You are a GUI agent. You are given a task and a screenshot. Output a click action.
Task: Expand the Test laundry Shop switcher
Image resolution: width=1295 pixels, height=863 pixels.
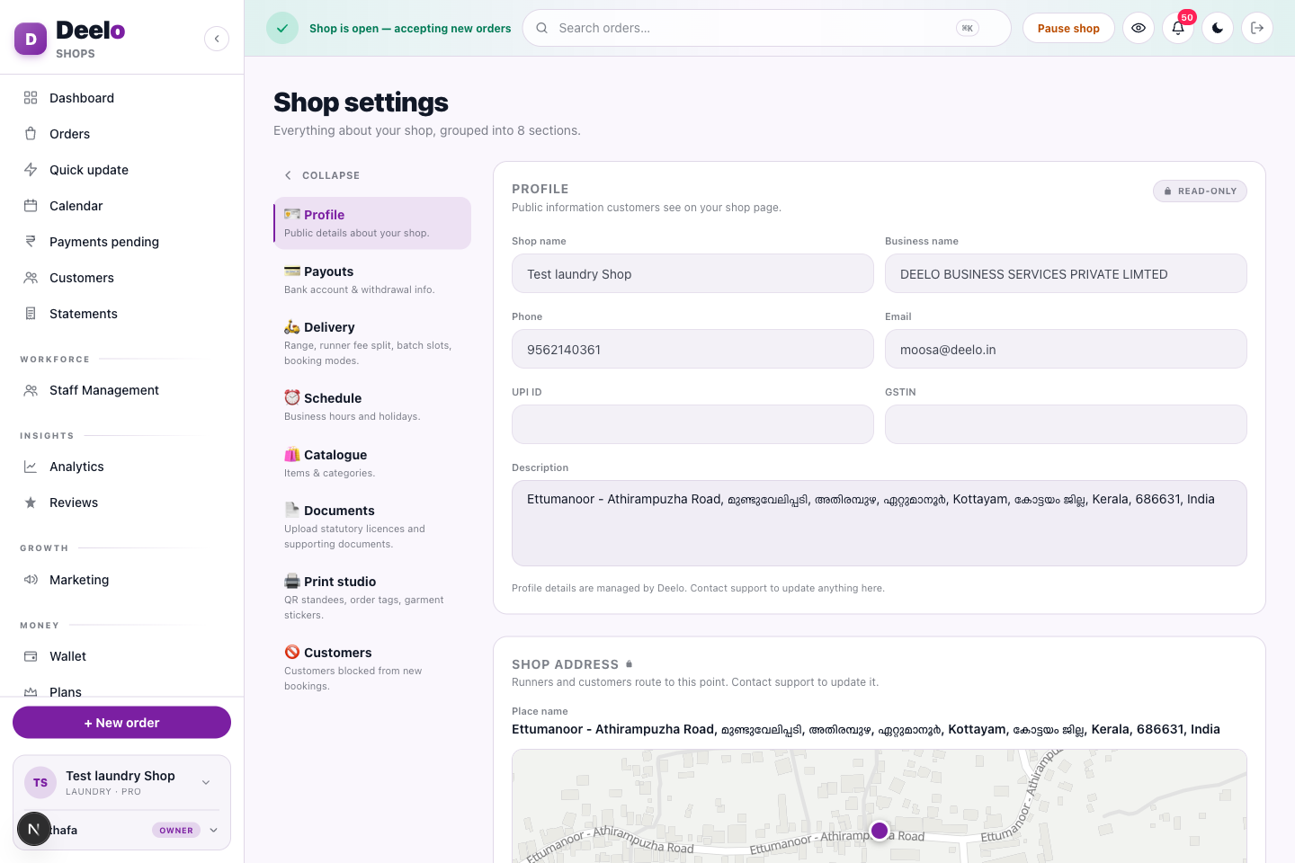(x=206, y=783)
